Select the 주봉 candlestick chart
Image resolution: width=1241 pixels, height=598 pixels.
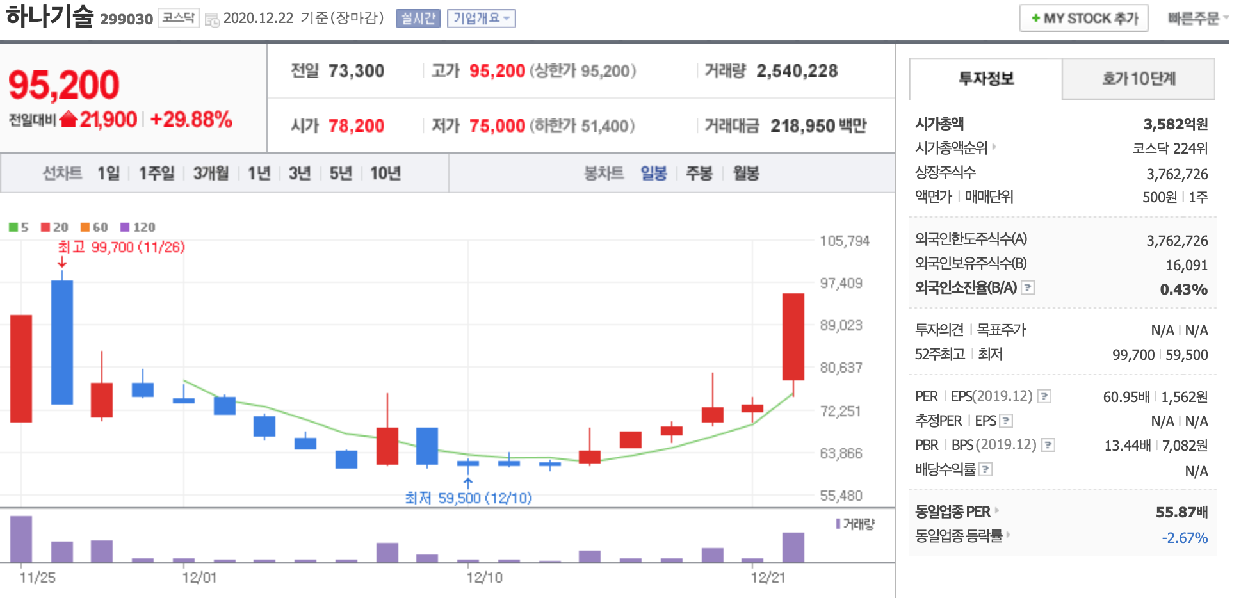click(699, 174)
